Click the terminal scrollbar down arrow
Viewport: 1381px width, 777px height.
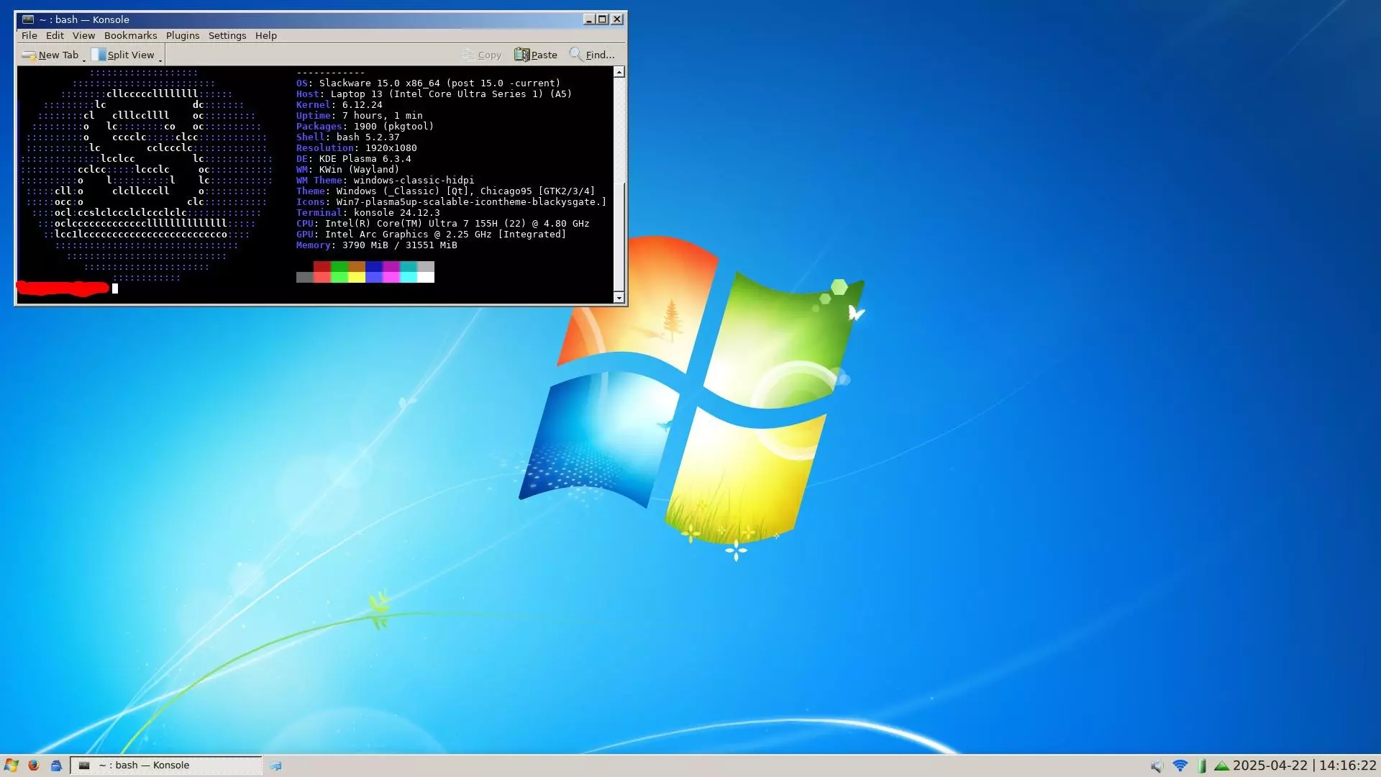[619, 297]
